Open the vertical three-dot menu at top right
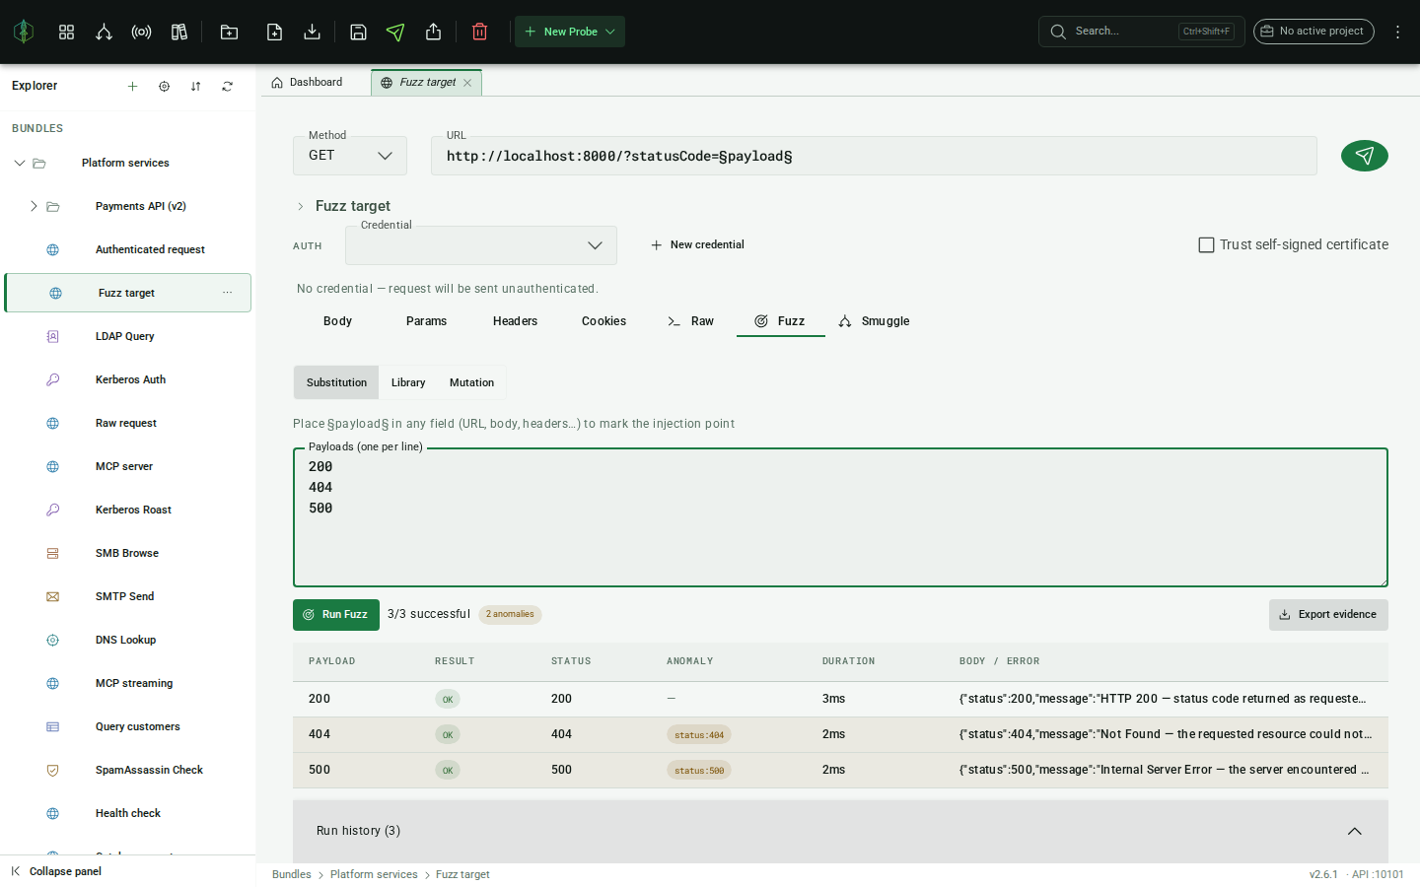This screenshot has height=887, width=1420. pos(1397,32)
